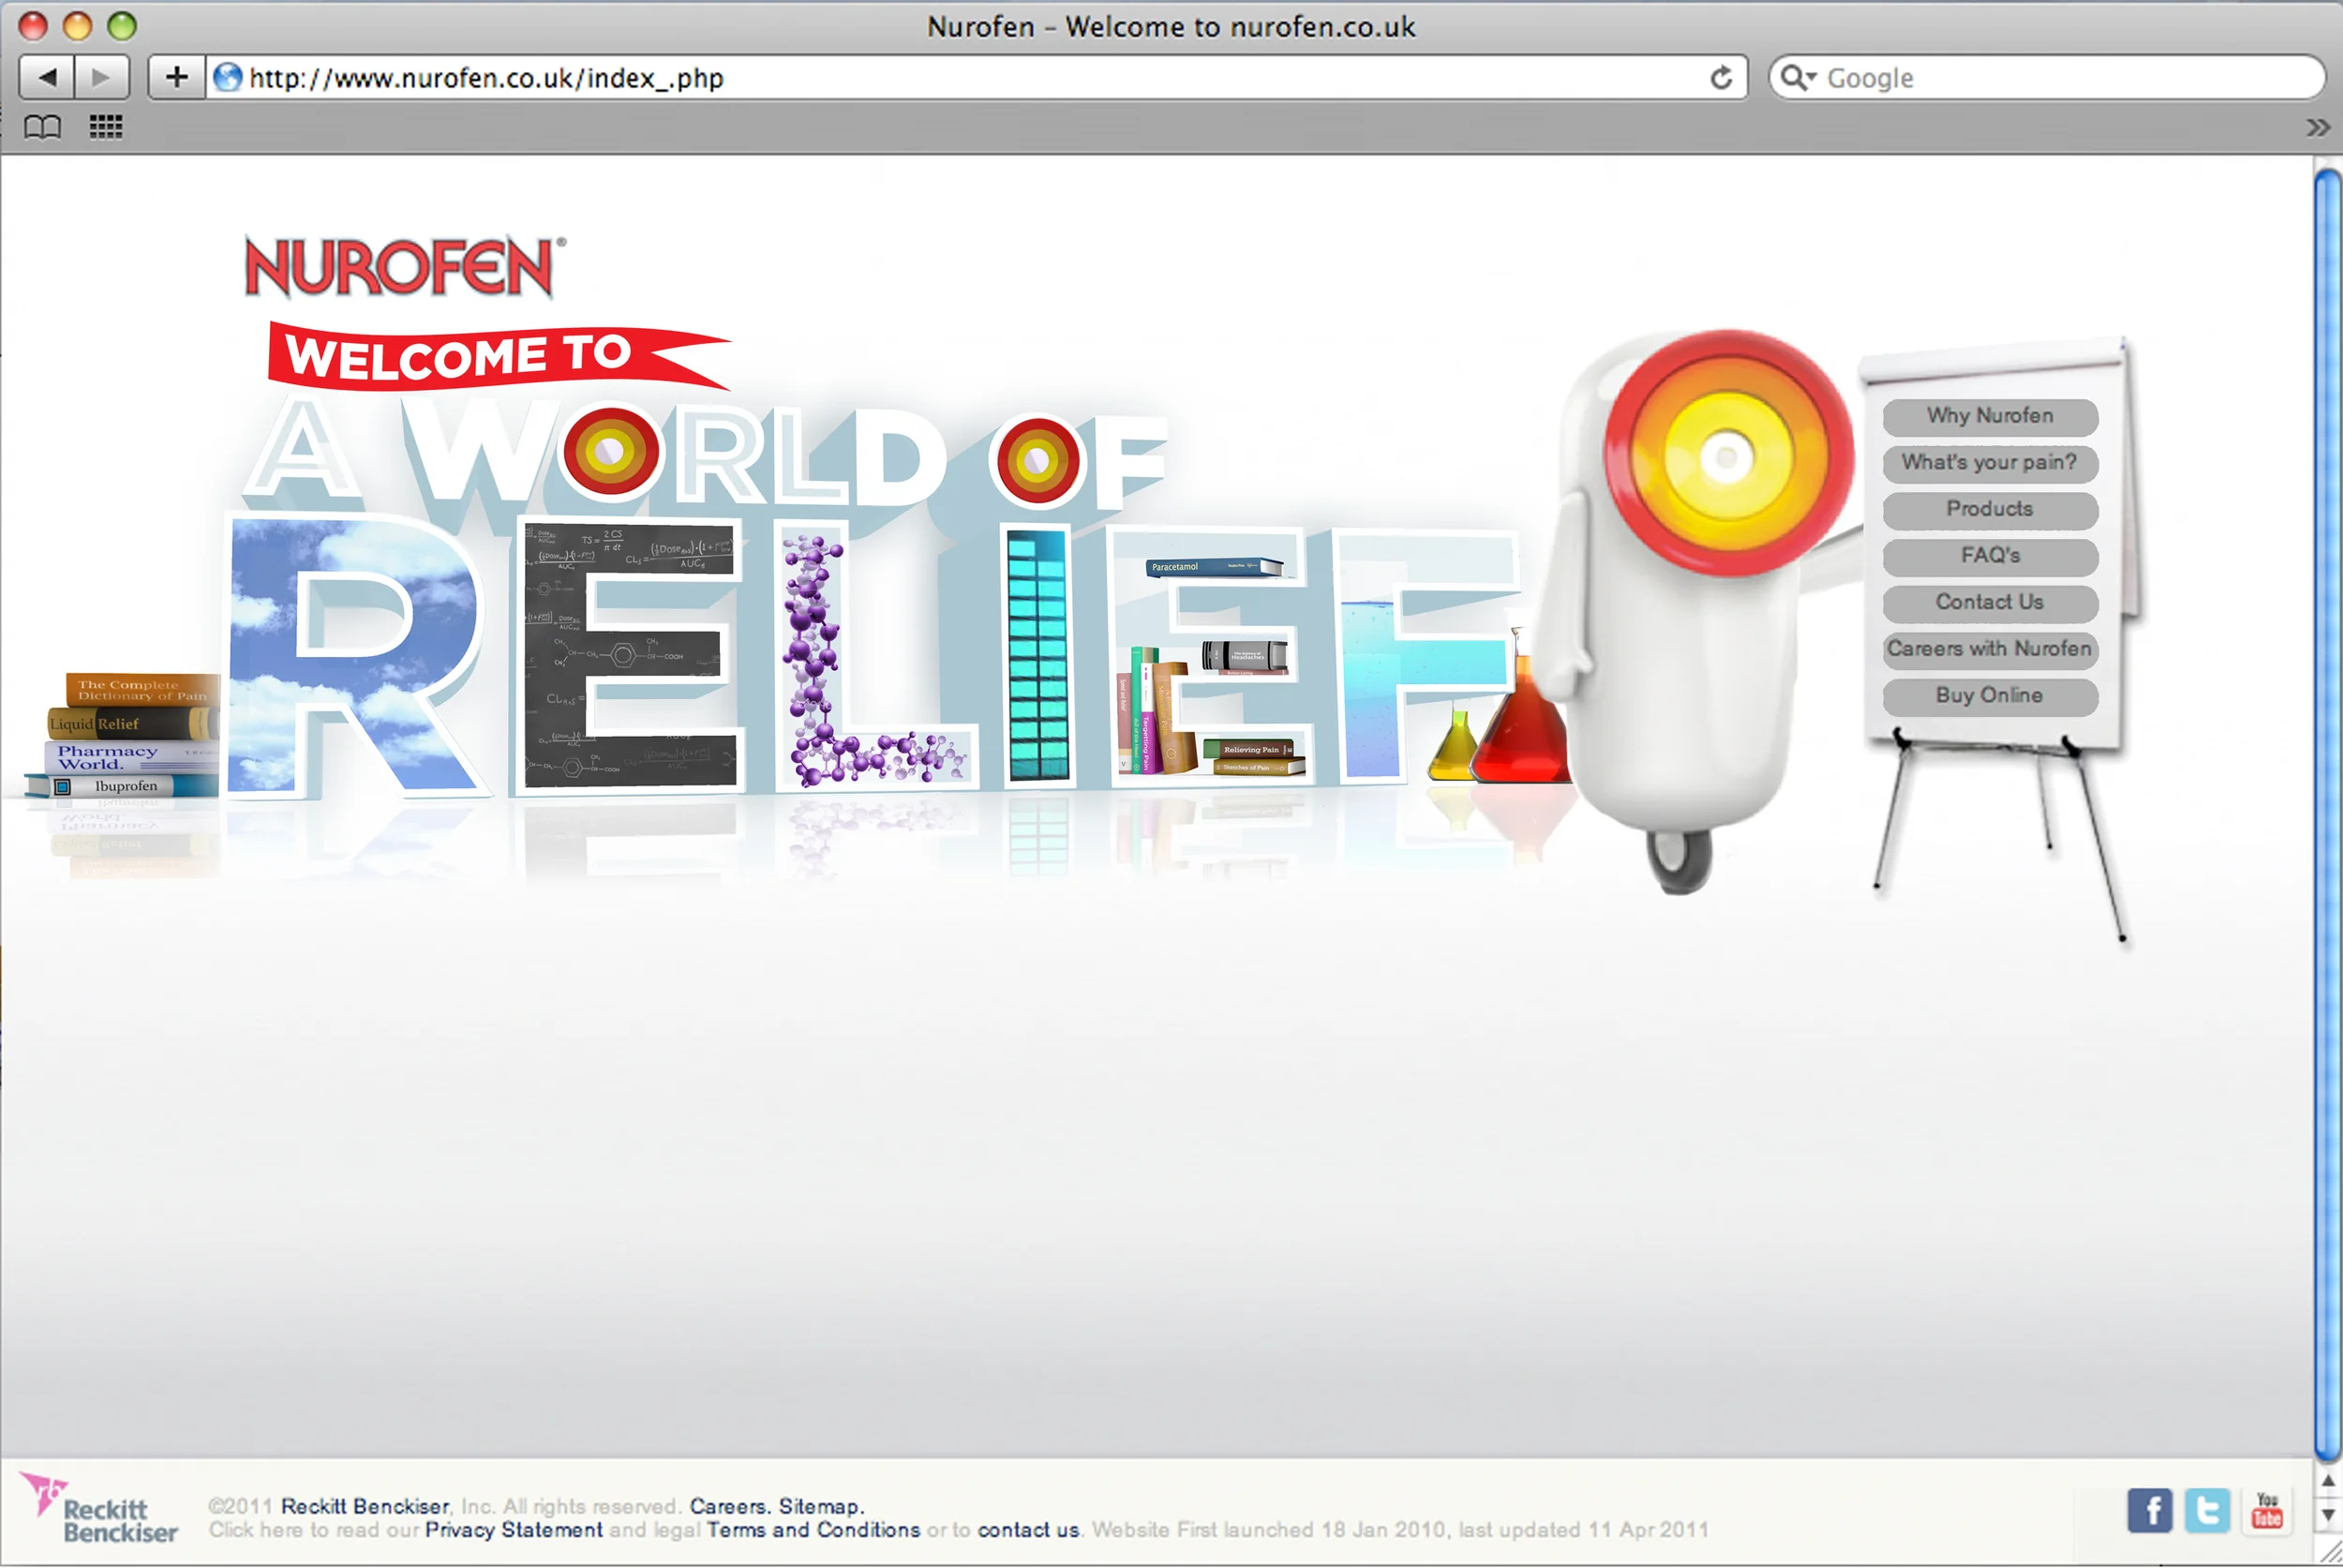This screenshot has width=2343, height=1568.
Task: Click the browser forward arrow button
Action: (x=101, y=77)
